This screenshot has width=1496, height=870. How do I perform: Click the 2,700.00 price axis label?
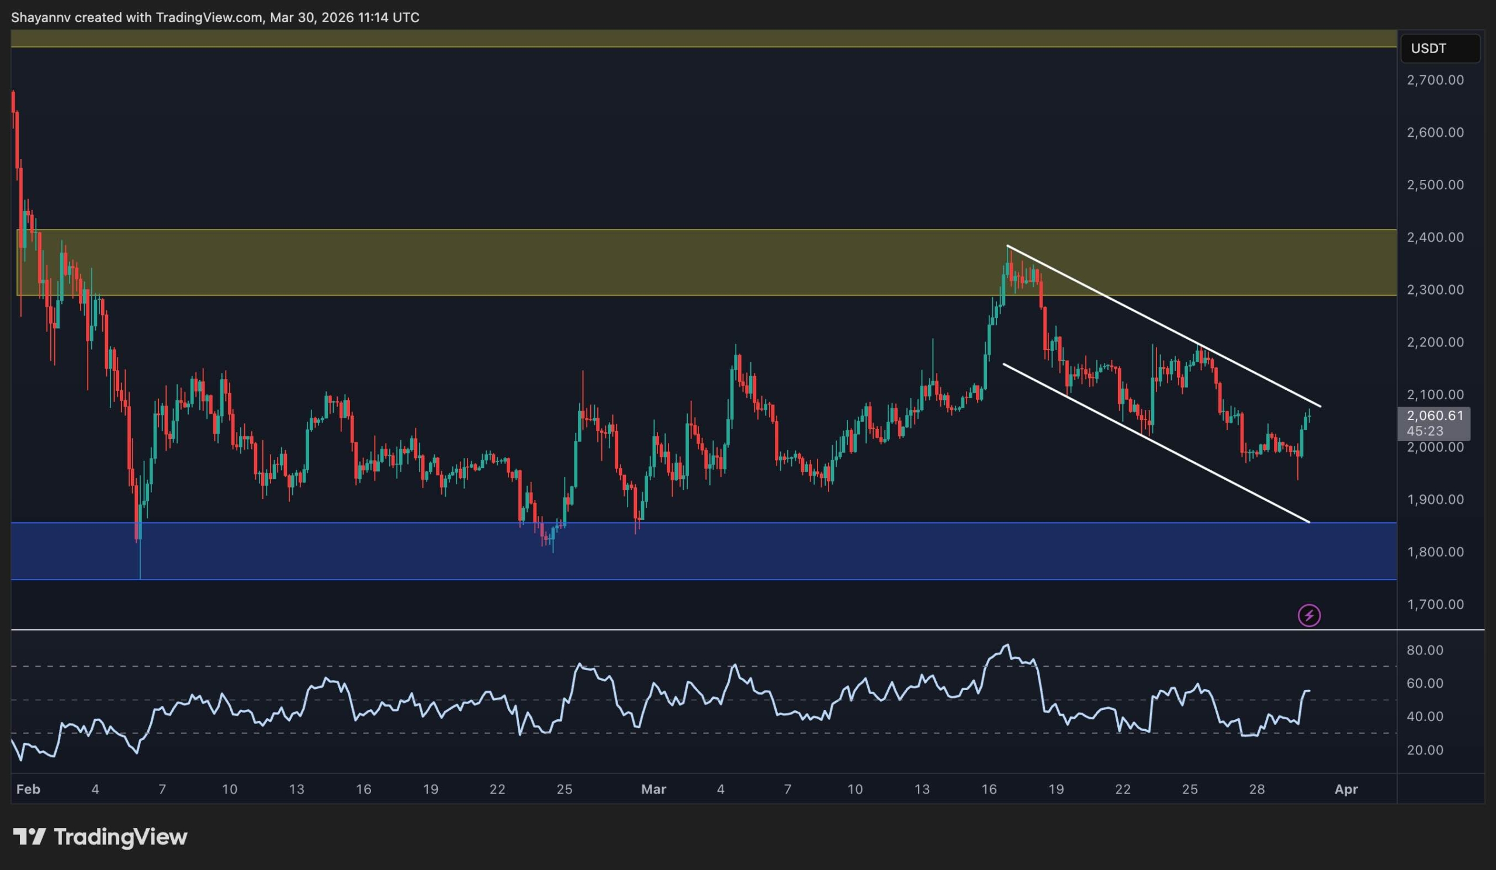point(1435,80)
